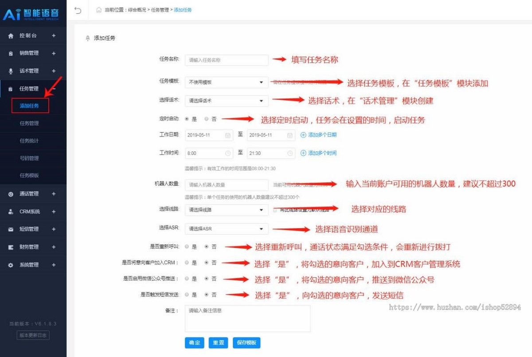The image size is (532, 357).
Task: Click the 机器人数量 input field
Action: [x=227, y=184]
